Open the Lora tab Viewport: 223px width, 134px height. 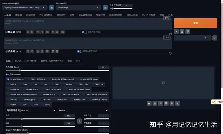coord(78,61)
